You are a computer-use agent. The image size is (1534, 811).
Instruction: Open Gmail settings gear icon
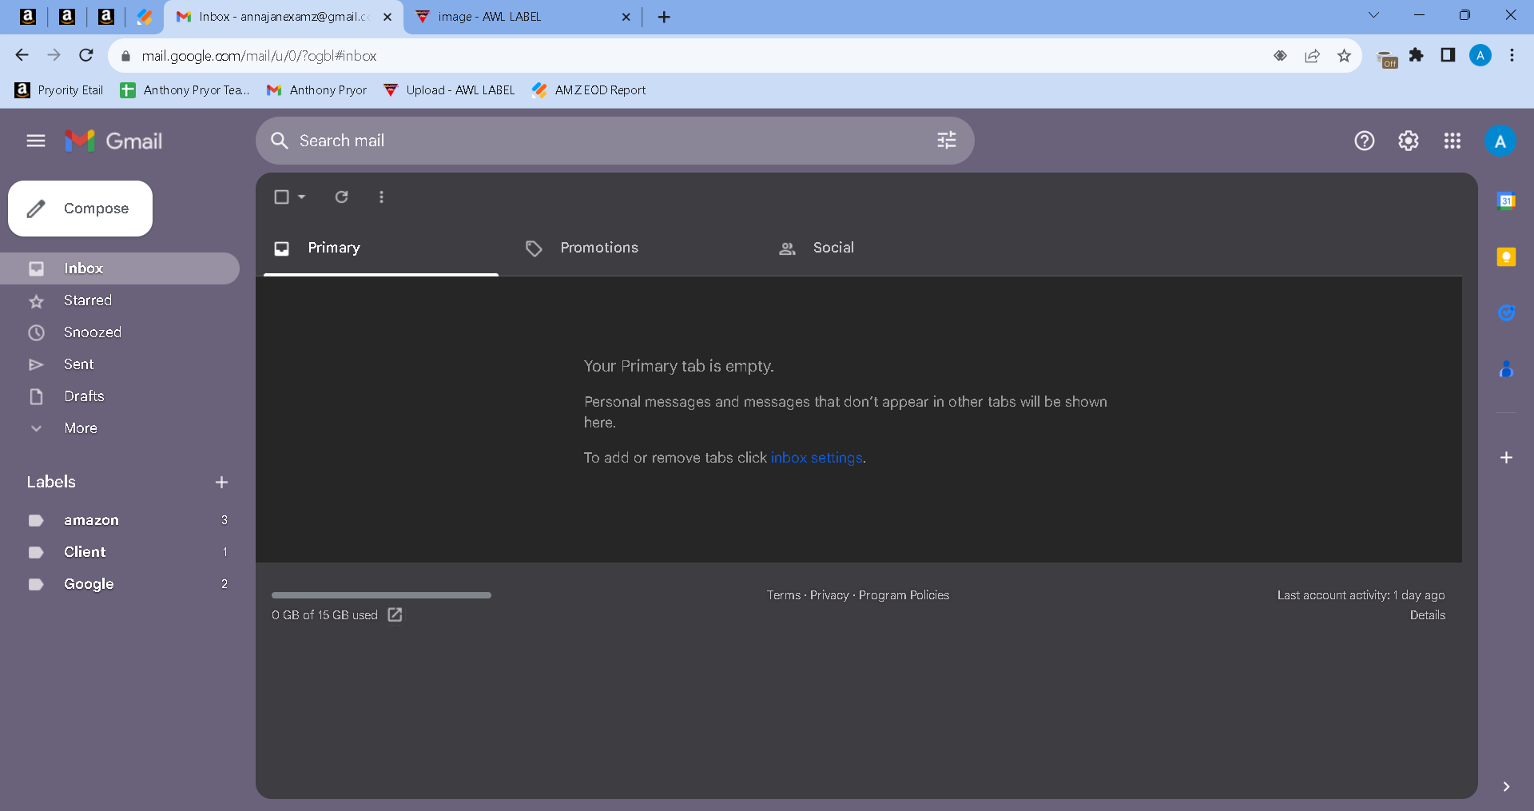click(1409, 141)
